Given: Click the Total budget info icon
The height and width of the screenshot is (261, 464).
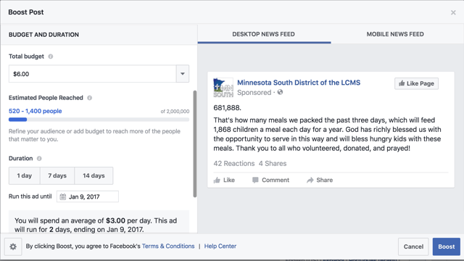Looking at the screenshot, I should [51, 57].
